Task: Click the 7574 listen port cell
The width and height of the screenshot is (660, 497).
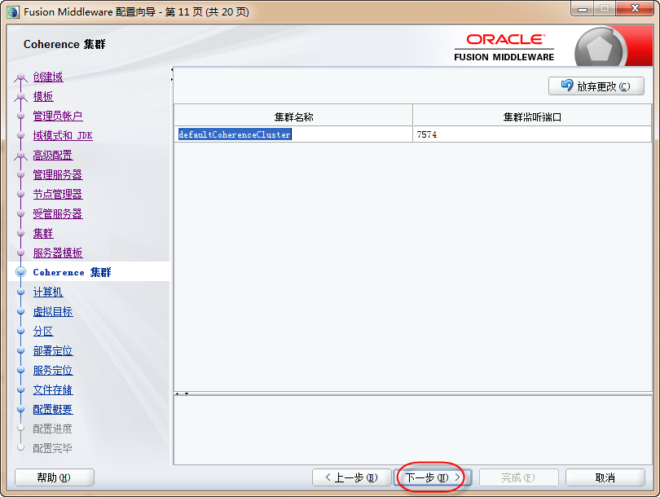Action: click(532, 134)
